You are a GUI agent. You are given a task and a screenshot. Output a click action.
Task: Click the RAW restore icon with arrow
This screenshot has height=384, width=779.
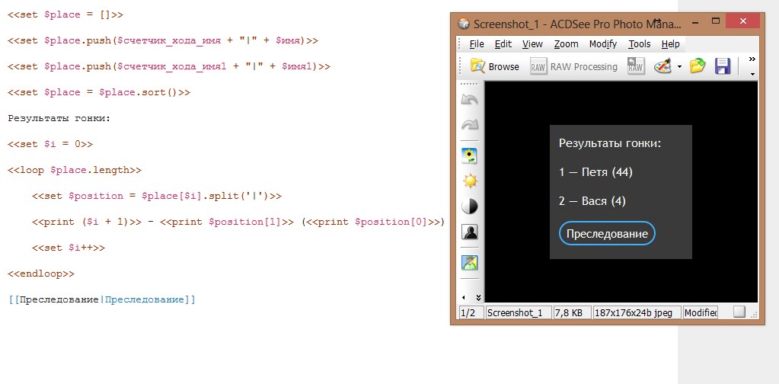tap(635, 66)
